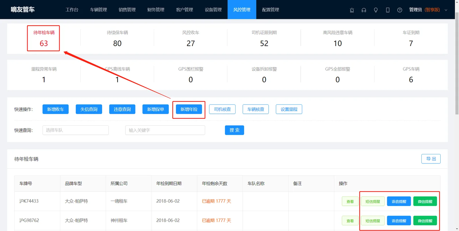Select the 待年检车辆 63 stat card
Image resolution: width=459 pixels, height=231 pixels.
(x=44, y=38)
